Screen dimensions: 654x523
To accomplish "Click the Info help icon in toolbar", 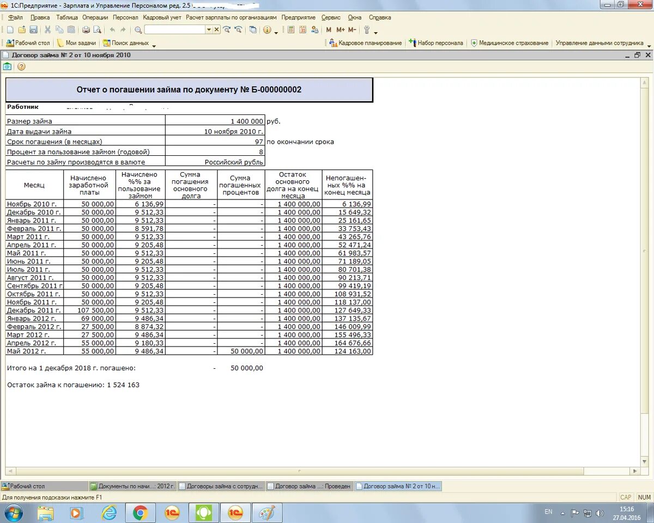I will coord(267,30).
